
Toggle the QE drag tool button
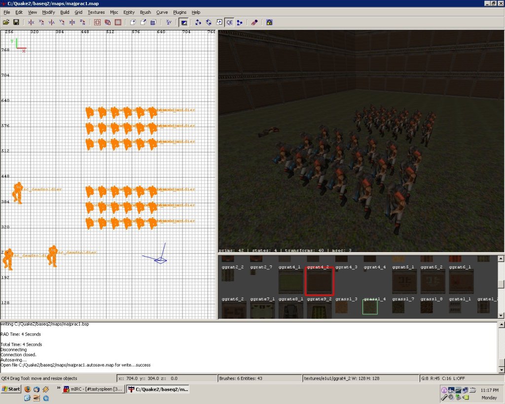click(230, 22)
